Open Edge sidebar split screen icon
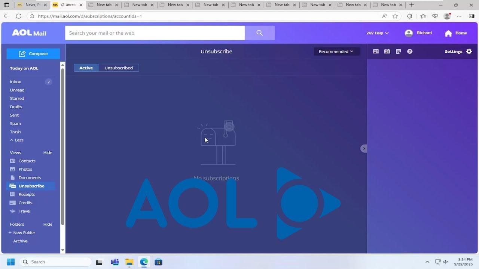Image resolution: width=479 pixels, height=269 pixels. (472, 16)
